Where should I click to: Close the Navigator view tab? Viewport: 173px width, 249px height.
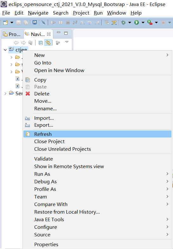click(x=49, y=34)
